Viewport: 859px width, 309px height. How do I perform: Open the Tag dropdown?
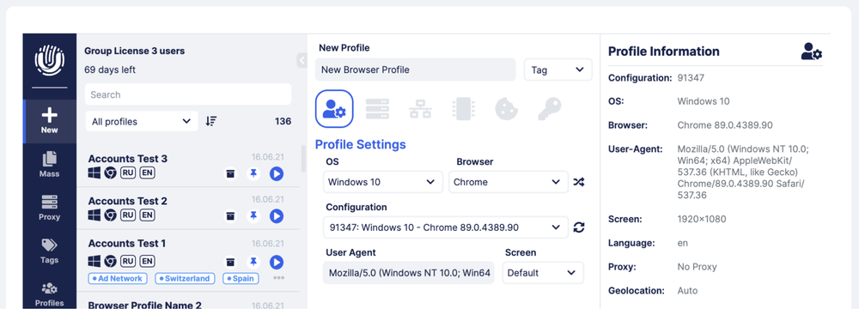pos(557,70)
